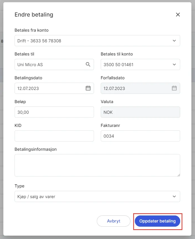This screenshot has width=195, height=239.
Task: Click the search magnifier in Betales til field
Action: click(88, 64)
